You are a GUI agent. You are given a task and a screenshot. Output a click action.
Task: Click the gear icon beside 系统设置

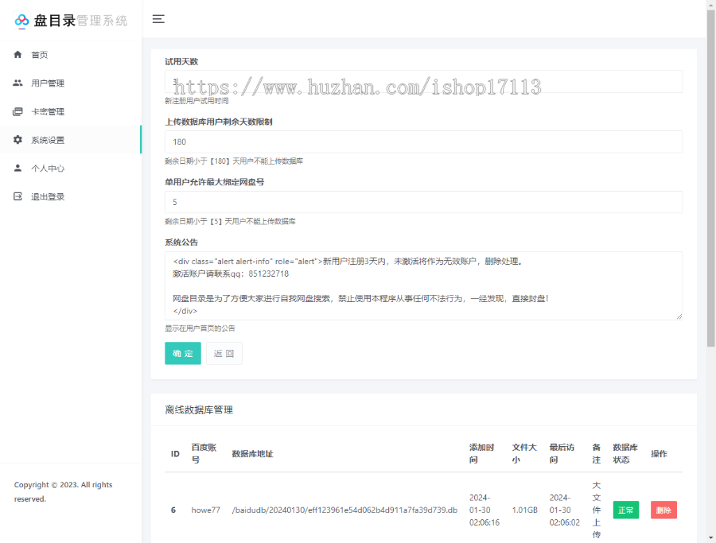pos(18,140)
